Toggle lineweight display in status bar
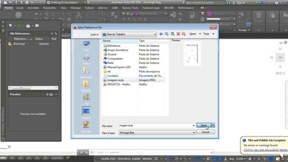Screen dimensions: 288x162 pyautogui.click(x=208, y=159)
